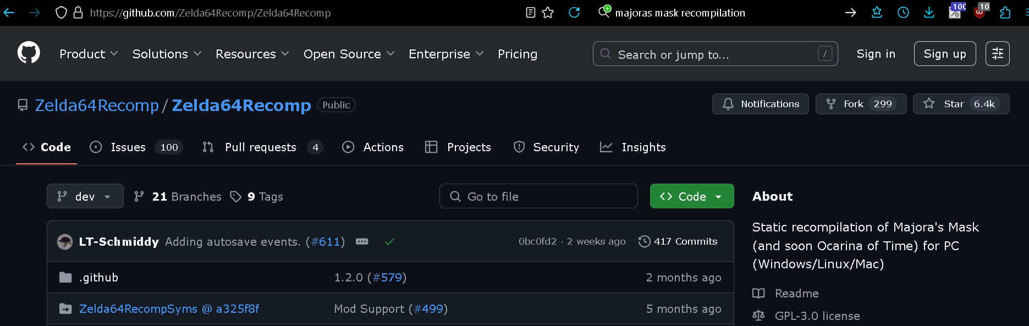Open the appearance settings sliders icon

[x=997, y=53]
